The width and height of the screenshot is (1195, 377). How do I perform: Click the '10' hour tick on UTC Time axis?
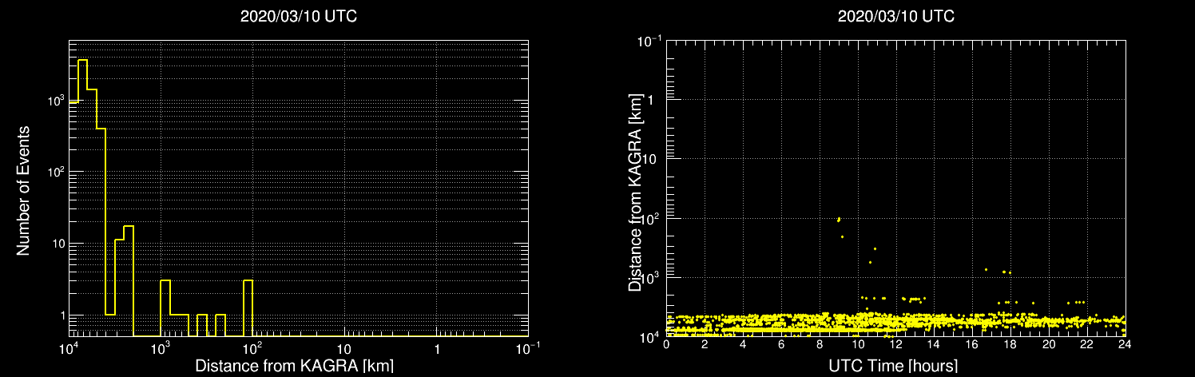858,345
